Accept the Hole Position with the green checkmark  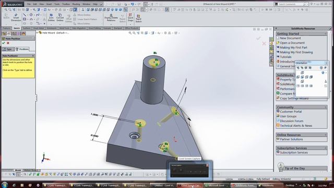pyautogui.click(x=4, y=43)
